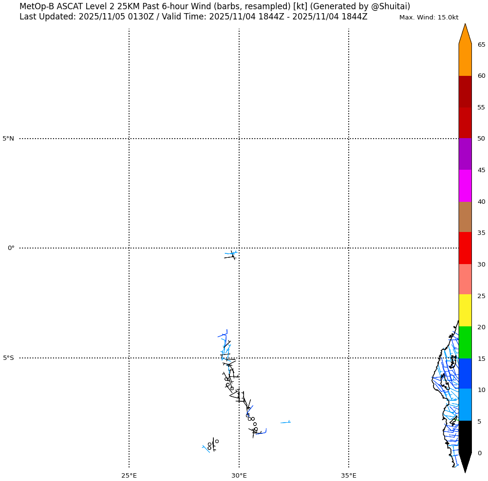Click the 5°N latitude axis label
This screenshot has width=488, height=481.
click(x=8, y=139)
